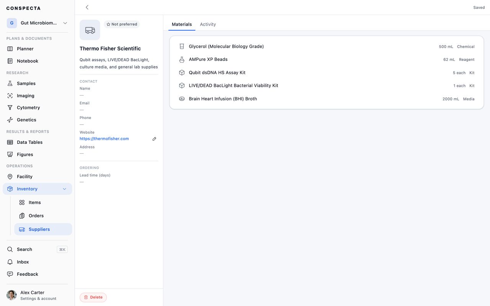Image resolution: width=490 pixels, height=306 pixels.
Task: Open Brain Heart Infusion (BHI) Broth row
Action: point(327,99)
